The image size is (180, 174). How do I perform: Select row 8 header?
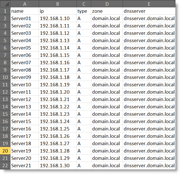(x=5, y=63)
